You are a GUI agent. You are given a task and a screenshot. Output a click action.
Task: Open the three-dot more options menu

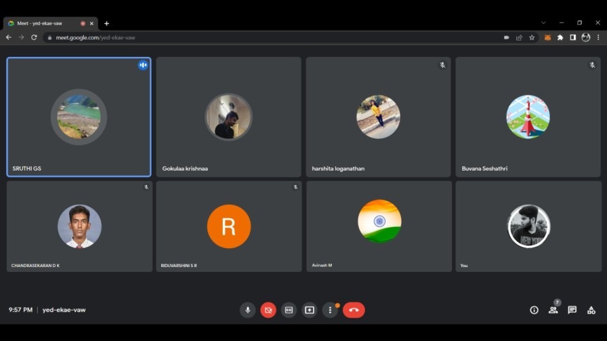[x=330, y=310]
